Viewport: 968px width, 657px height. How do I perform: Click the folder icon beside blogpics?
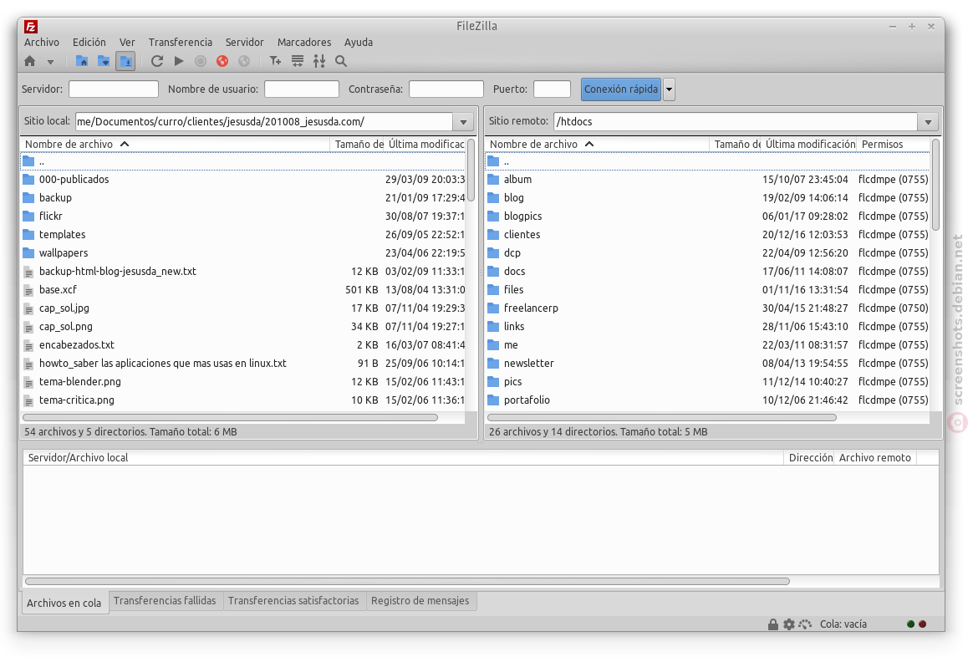point(492,216)
